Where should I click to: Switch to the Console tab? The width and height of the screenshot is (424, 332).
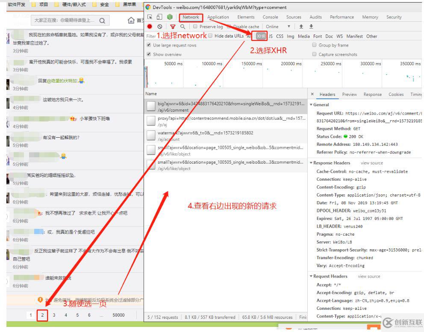(270, 17)
